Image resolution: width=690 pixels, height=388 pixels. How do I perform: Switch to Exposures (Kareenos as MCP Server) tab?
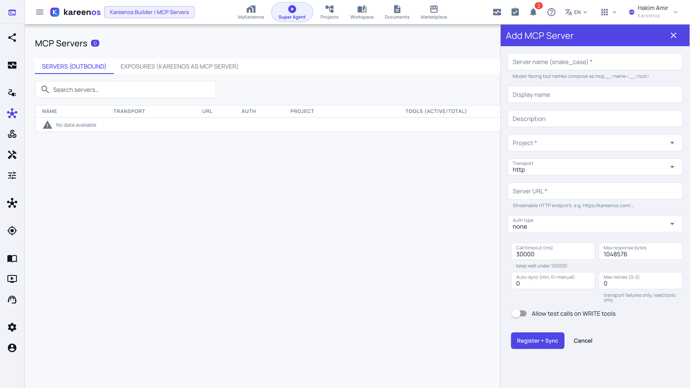[179, 66]
